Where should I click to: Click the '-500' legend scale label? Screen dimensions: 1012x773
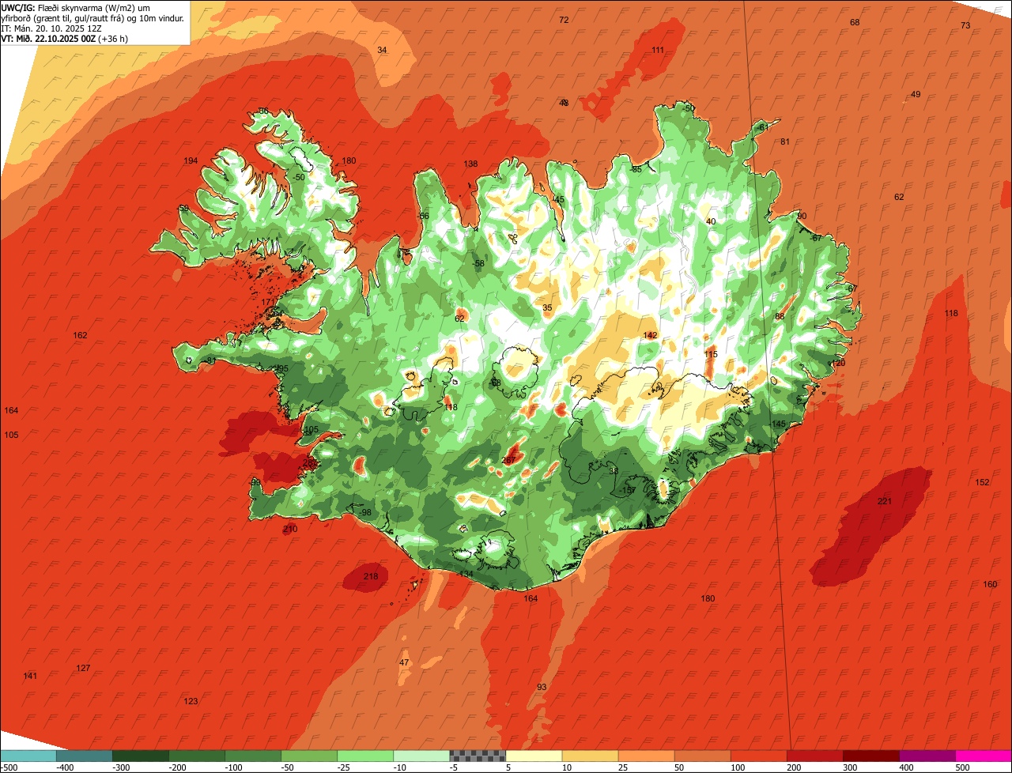tap(9, 767)
